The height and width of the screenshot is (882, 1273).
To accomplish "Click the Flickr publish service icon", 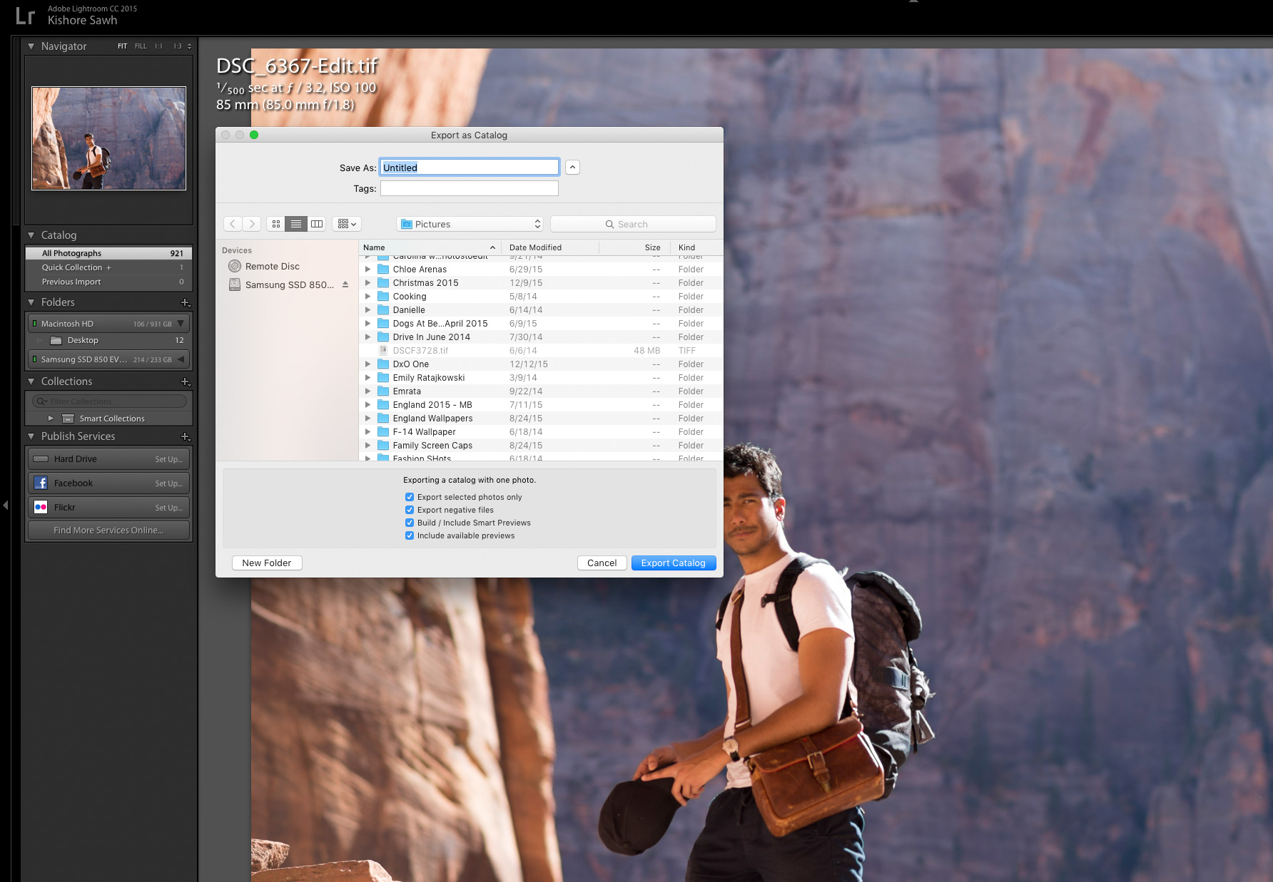I will click(42, 507).
